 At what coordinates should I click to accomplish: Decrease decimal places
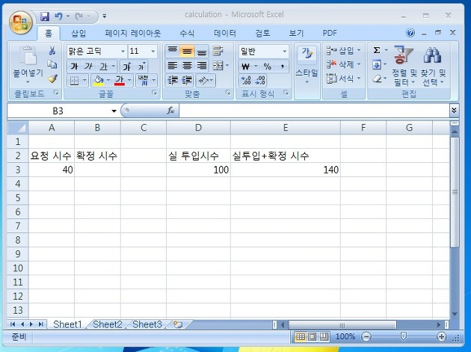260,80
